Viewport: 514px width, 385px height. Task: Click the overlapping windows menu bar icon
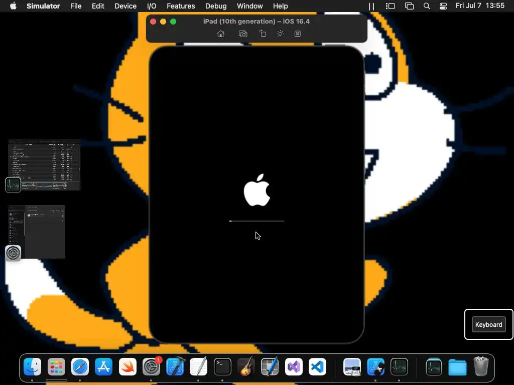coord(409,6)
